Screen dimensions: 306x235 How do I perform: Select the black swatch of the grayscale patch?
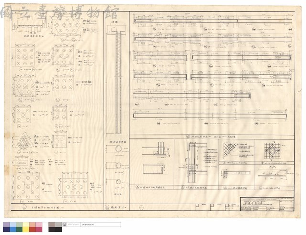[x=55, y=229]
